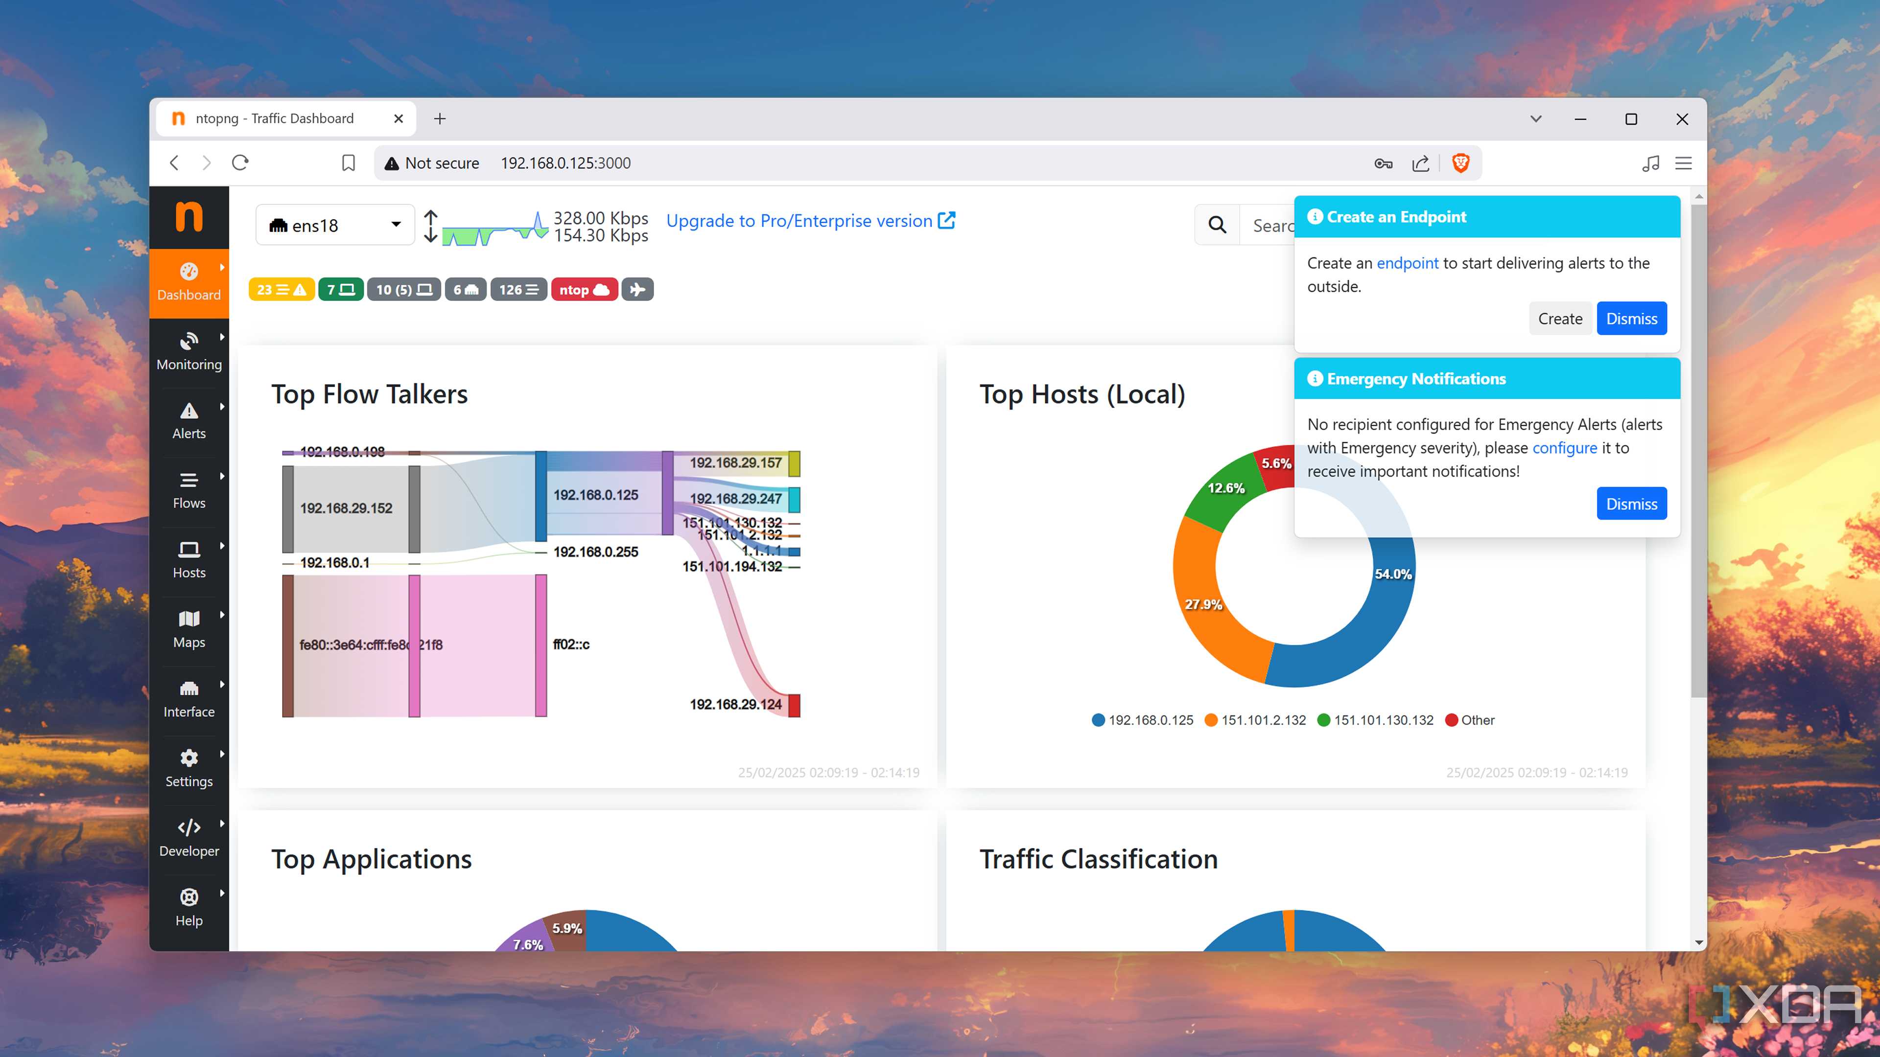Dismiss the Create an Endpoint notification
This screenshot has height=1057, width=1880.
[1632, 318]
